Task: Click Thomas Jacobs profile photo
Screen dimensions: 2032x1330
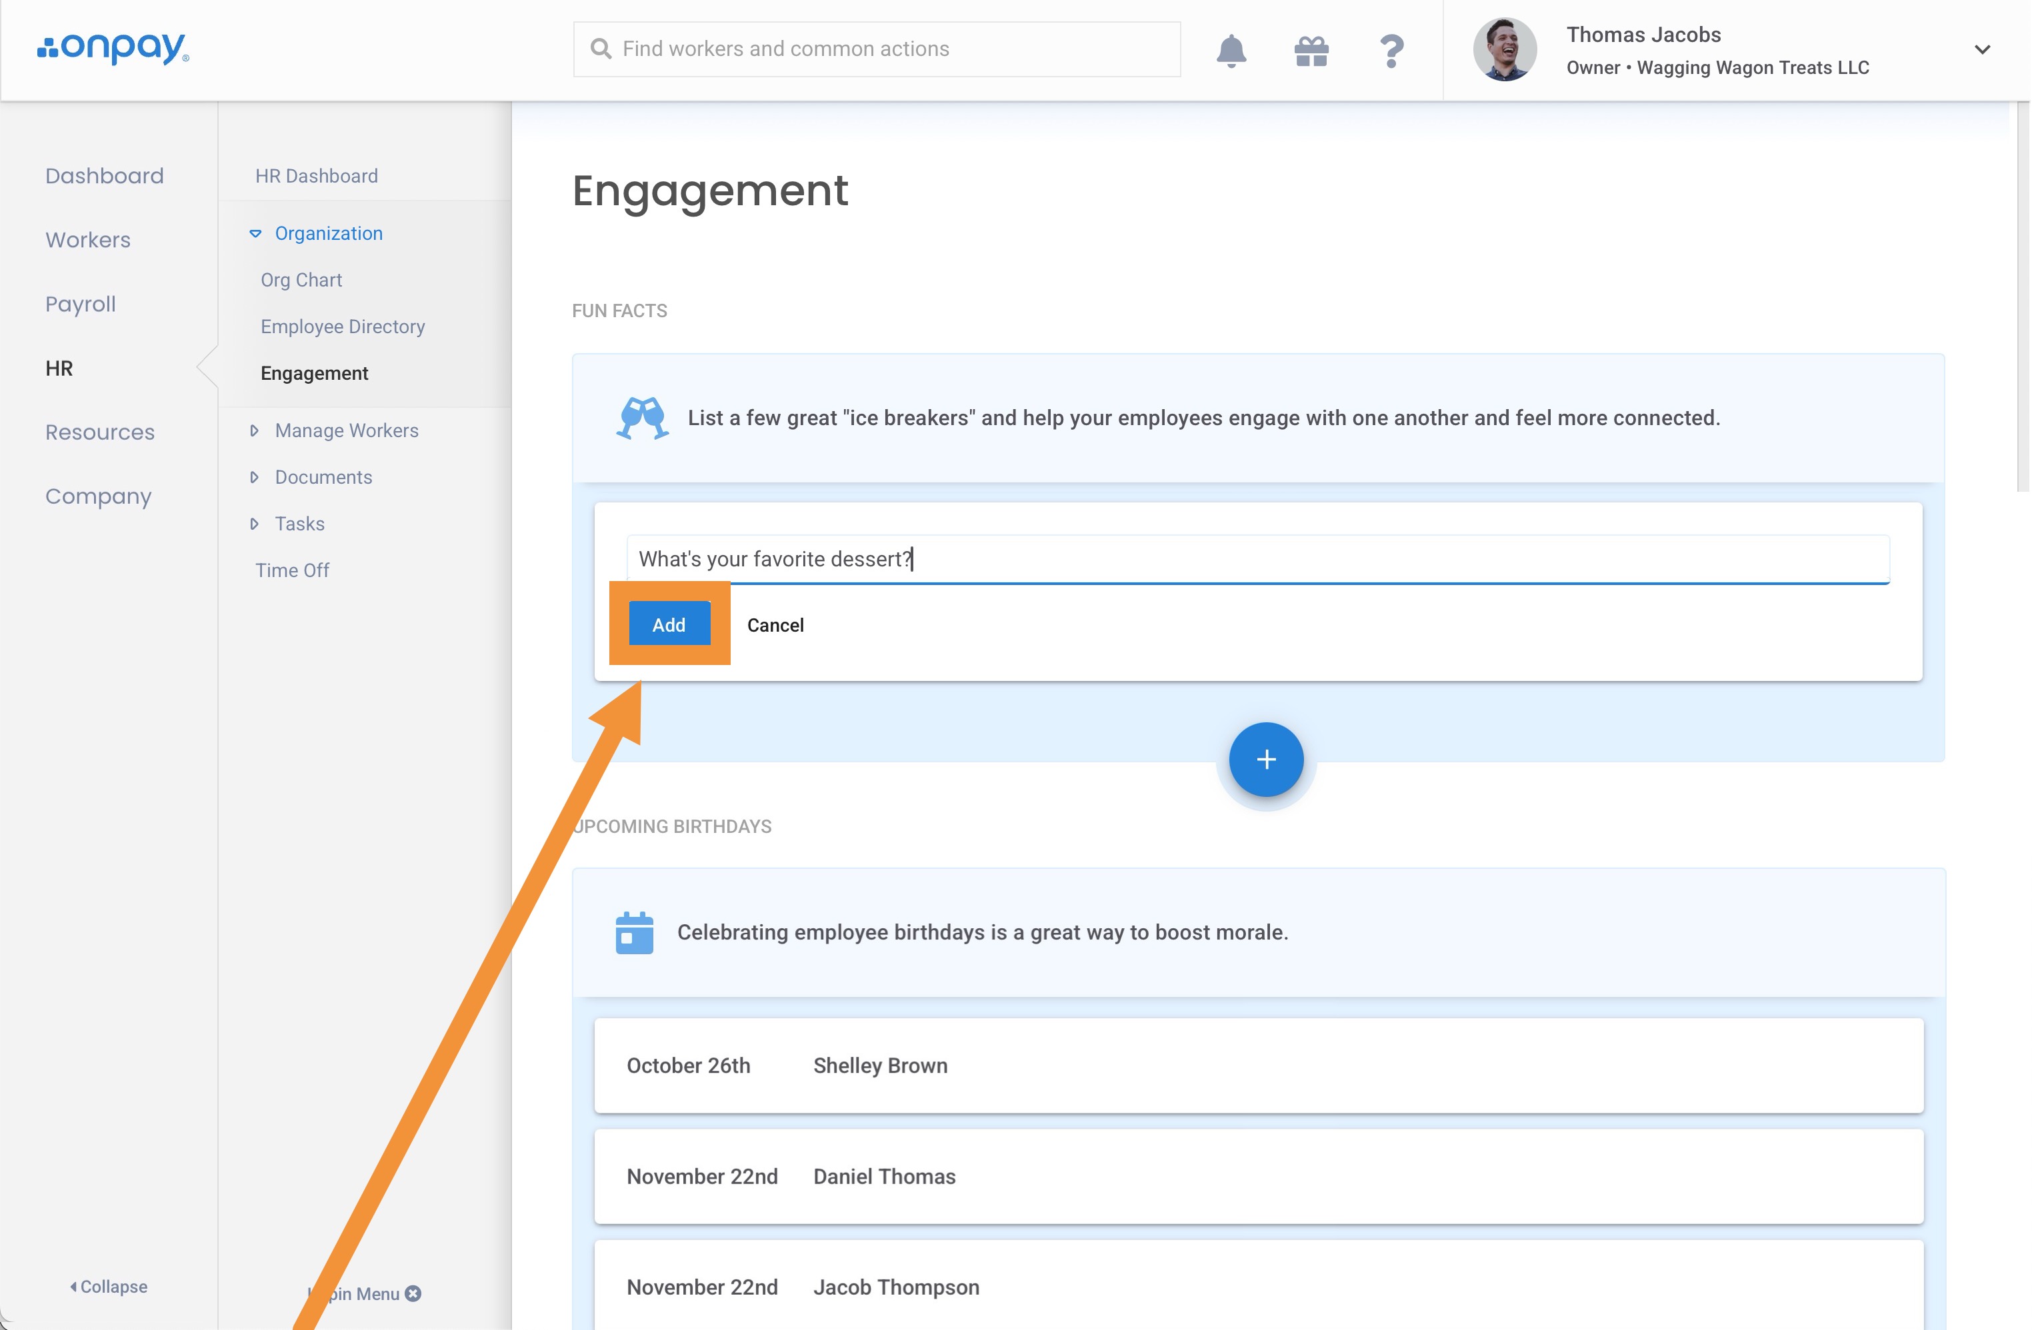Action: 1505,49
